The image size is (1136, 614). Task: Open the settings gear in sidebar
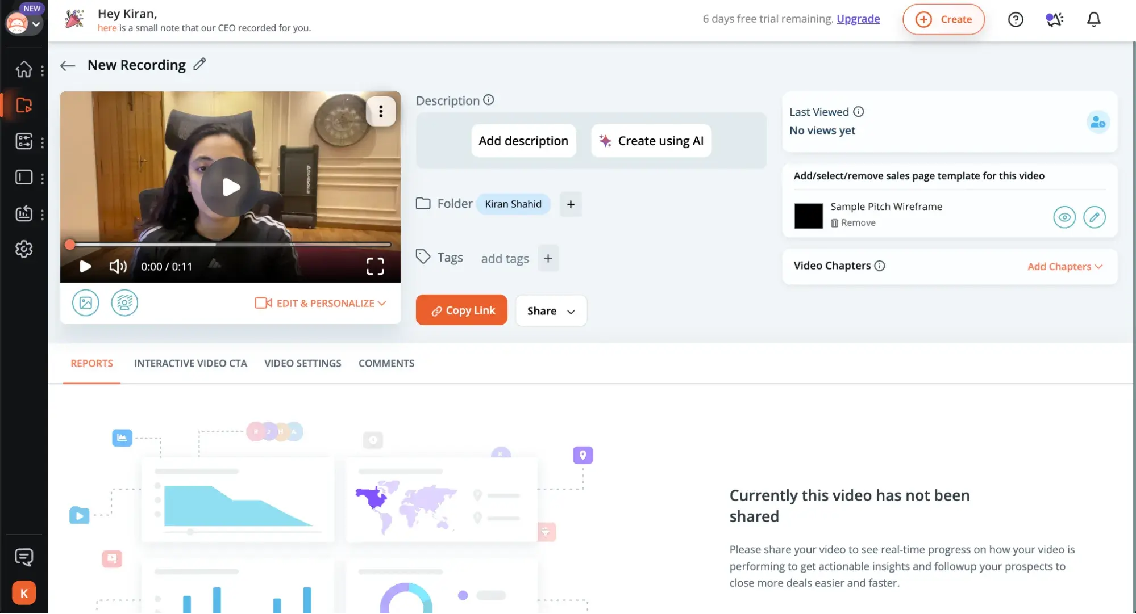(24, 249)
